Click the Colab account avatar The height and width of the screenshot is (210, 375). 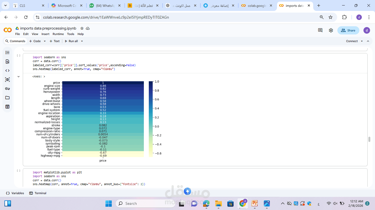point(367,30)
